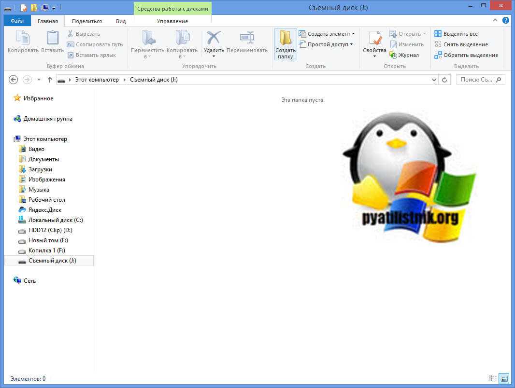The height and width of the screenshot is (388, 515).
Task: Click the Журнал (History) icon
Action: click(x=393, y=55)
